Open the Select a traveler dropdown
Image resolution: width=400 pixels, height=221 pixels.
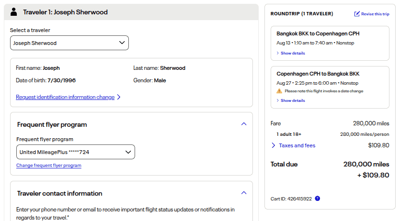click(69, 43)
